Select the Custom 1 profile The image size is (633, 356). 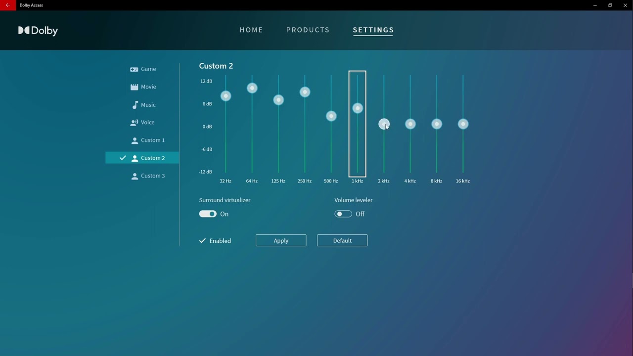pos(142,140)
